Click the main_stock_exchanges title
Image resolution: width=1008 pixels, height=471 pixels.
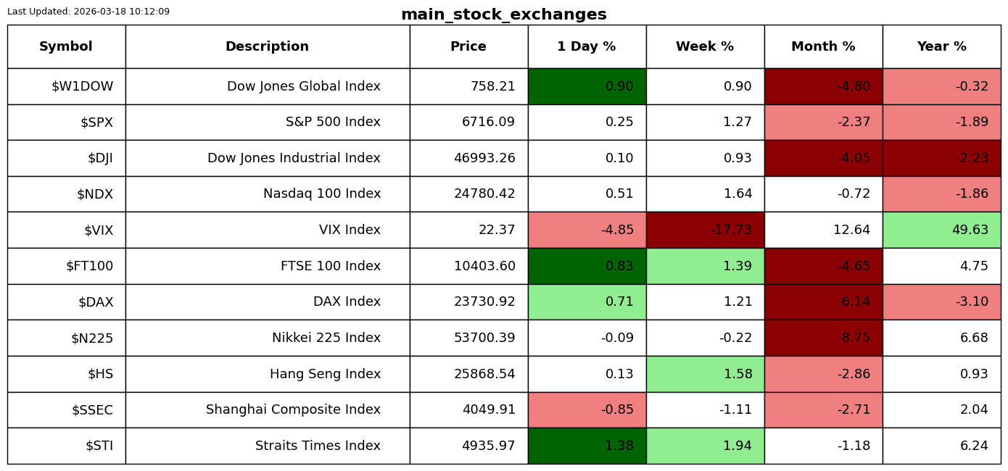pyautogui.click(x=504, y=14)
